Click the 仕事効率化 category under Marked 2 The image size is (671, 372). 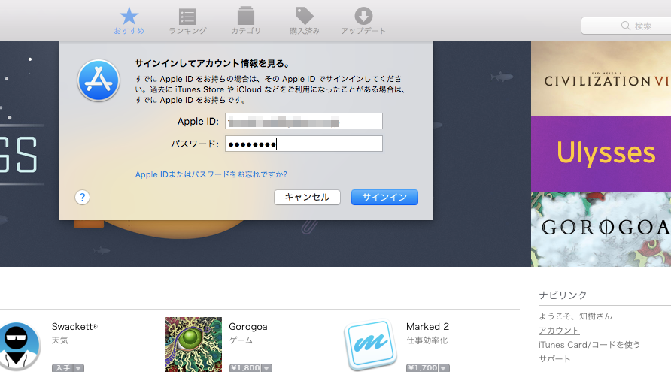tap(427, 340)
